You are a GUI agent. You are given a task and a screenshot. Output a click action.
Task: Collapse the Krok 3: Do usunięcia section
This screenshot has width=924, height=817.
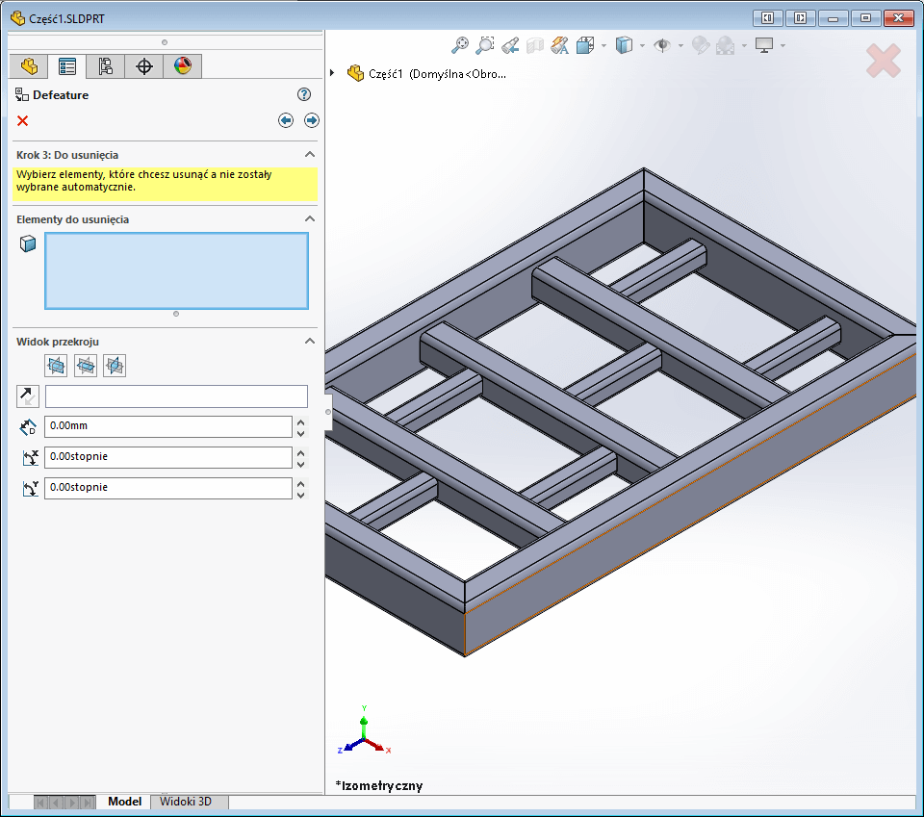pos(310,154)
